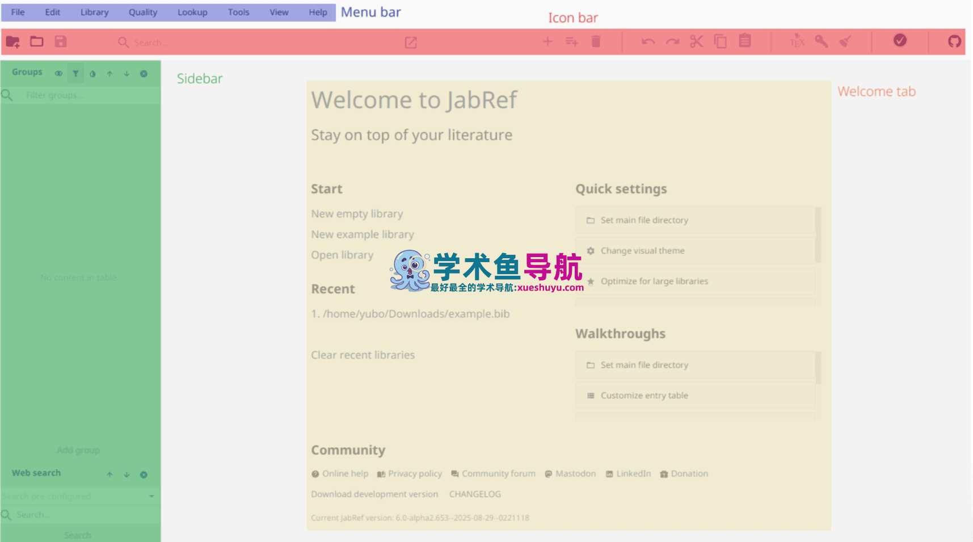Toggle groups intersection mode icon
The width and height of the screenshot is (973, 542).
(x=58, y=74)
